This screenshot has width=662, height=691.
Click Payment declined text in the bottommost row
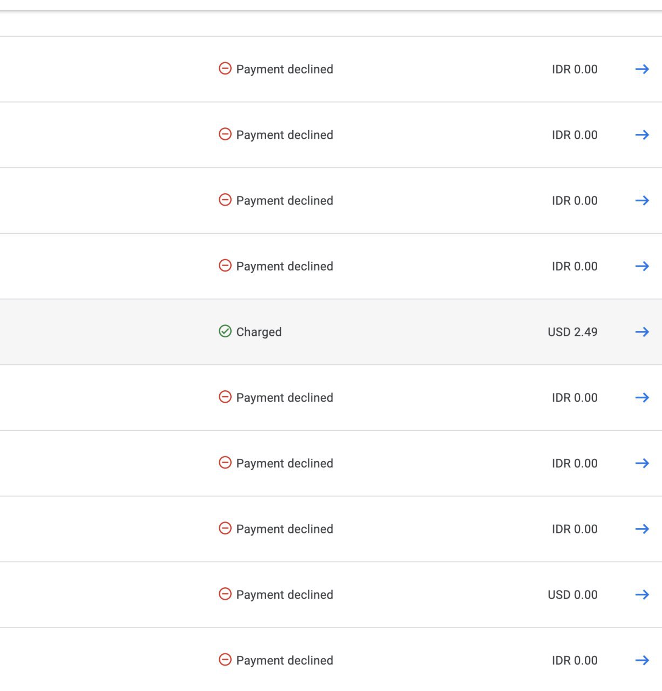click(x=285, y=661)
